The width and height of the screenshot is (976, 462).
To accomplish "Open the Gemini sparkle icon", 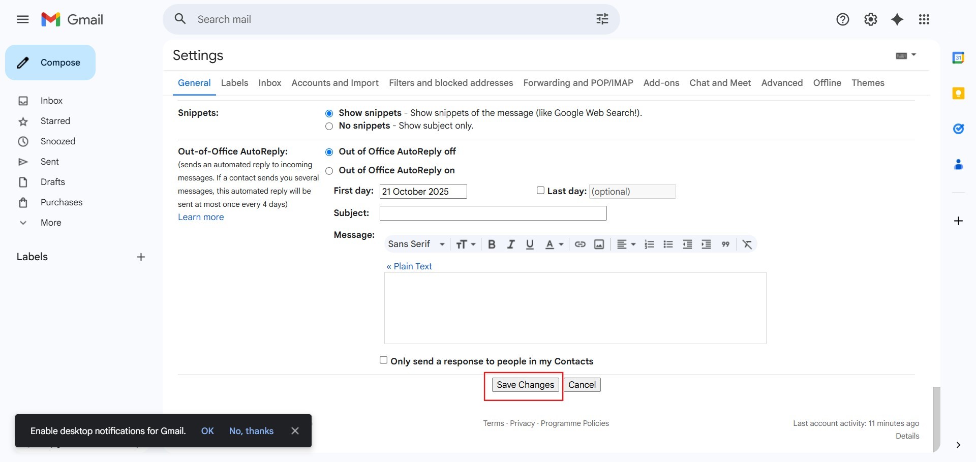I will (x=897, y=19).
